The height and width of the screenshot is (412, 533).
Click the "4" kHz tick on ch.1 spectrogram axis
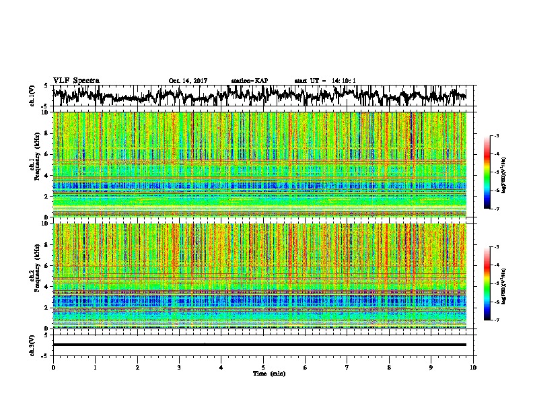(47, 176)
